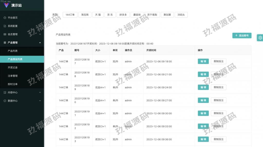Click the 系统配置 edit icon
This screenshot has height=147, width=263.
point(5,26)
